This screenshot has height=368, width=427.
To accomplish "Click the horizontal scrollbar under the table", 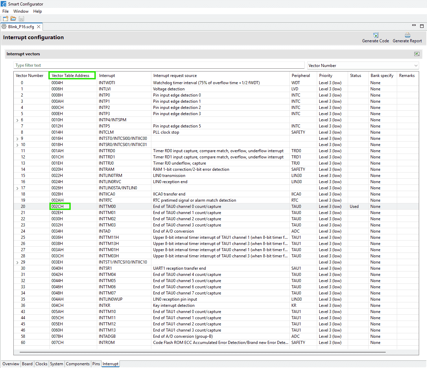I will click(203, 352).
